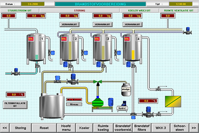
Task: Open the Hoofd menu screen
Action: click(66, 128)
